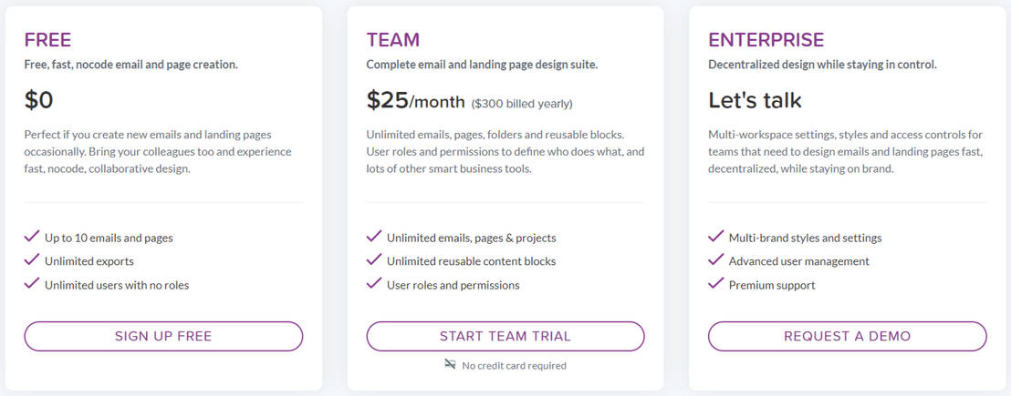
Task: Click the Let's talk heading
Action: tap(756, 100)
